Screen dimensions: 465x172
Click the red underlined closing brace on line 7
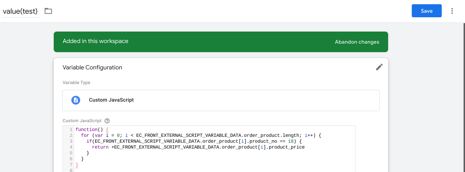pos(77,165)
